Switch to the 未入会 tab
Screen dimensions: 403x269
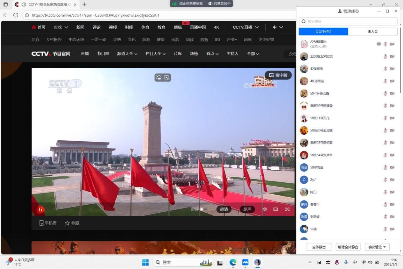pos(372,32)
